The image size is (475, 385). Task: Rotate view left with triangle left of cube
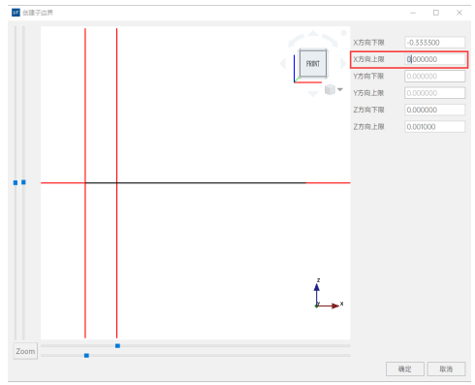pyautogui.click(x=283, y=63)
